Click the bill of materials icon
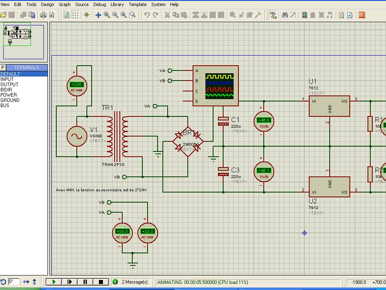The height and width of the screenshot is (290, 386). [x=341, y=15]
